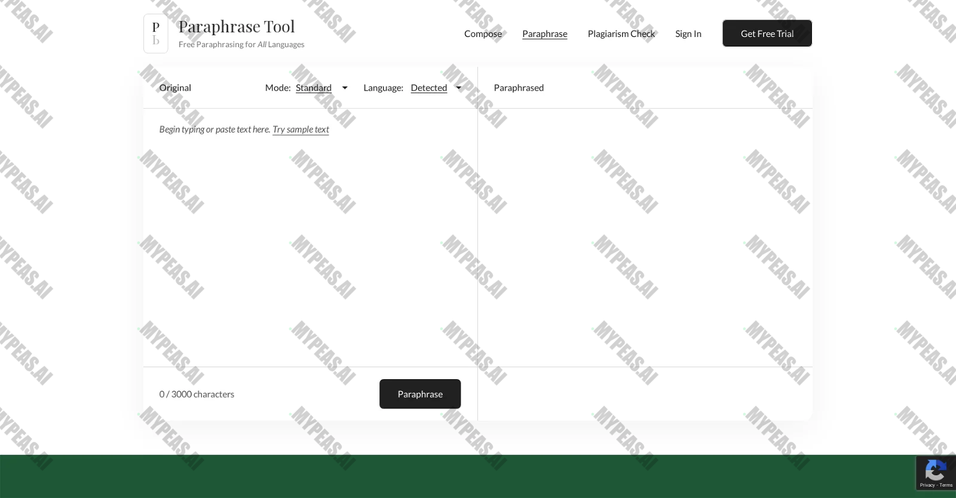Expand the Language dropdown arrow
The image size is (956, 498).
[x=459, y=88]
